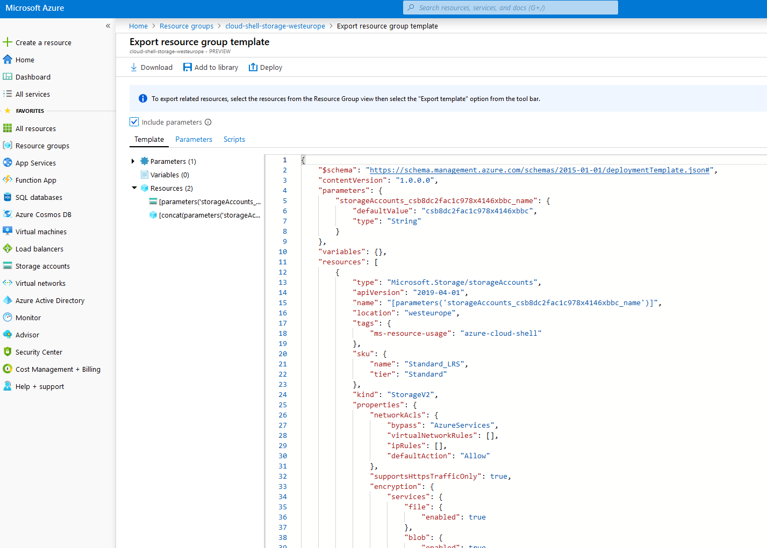Collapse the left sidebar with chevron
767x548 pixels.
pyautogui.click(x=108, y=26)
